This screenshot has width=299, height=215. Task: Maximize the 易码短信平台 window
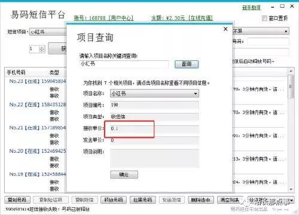(x=282, y=6)
